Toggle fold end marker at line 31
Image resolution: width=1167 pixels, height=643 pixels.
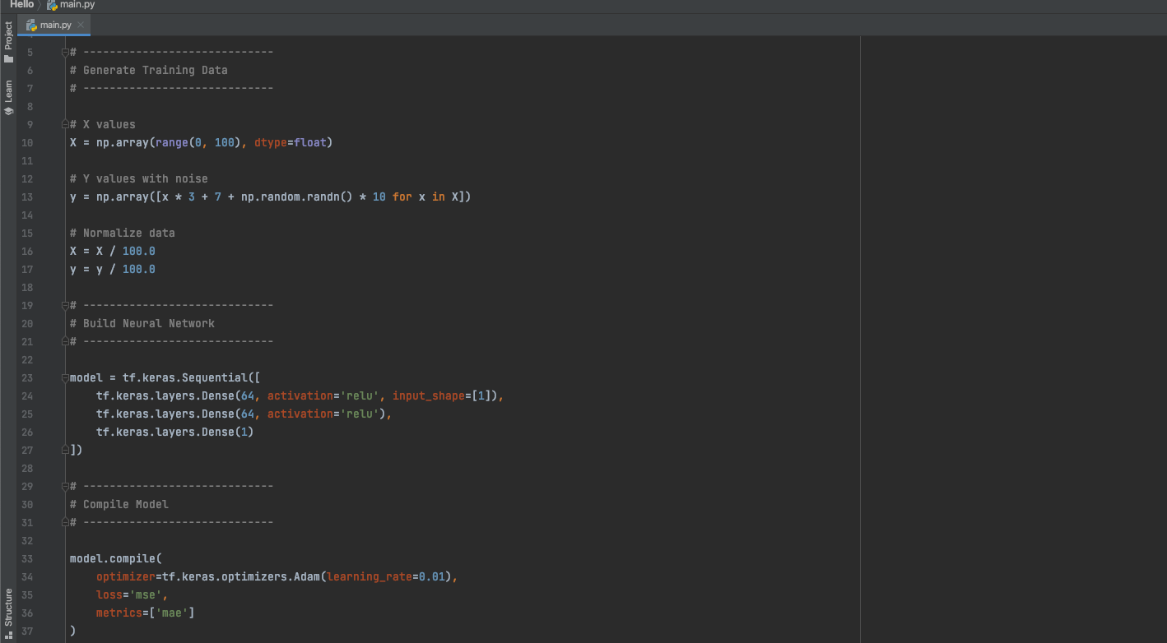click(x=65, y=522)
